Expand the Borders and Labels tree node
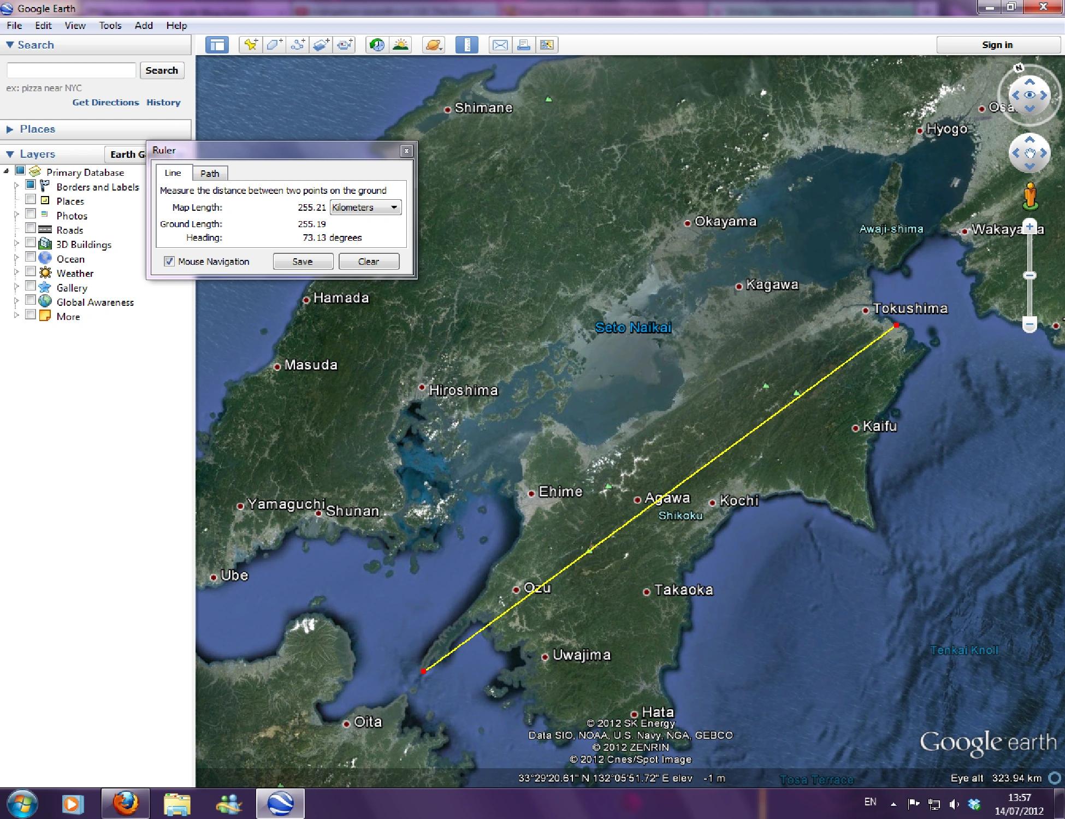Image resolution: width=1065 pixels, height=819 pixels. [x=16, y=186]
